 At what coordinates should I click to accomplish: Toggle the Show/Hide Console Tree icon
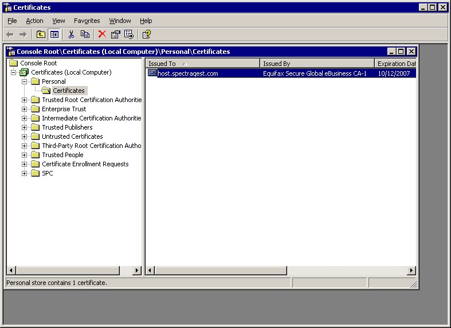point(54,34)
